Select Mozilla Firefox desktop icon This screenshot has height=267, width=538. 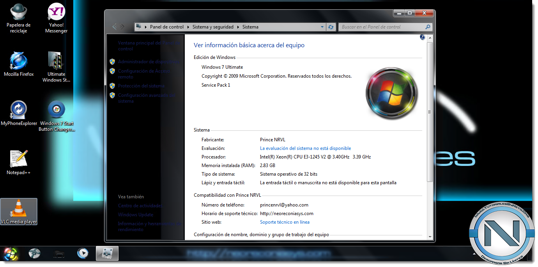point(19,64)
